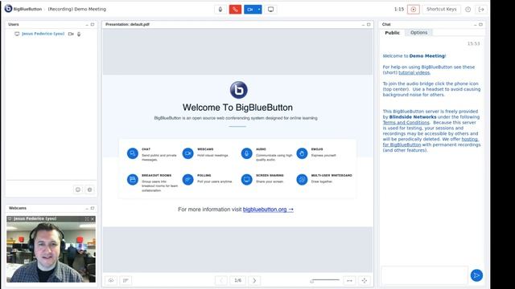Go to the next slide

(254, 280)
